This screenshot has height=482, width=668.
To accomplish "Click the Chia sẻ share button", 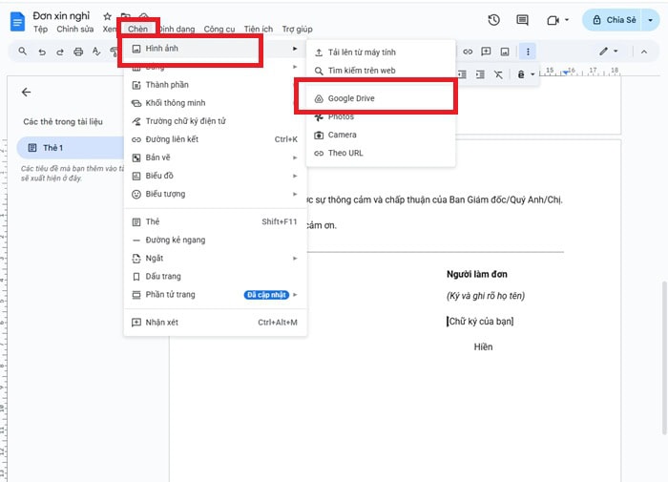I will point(621,20).
